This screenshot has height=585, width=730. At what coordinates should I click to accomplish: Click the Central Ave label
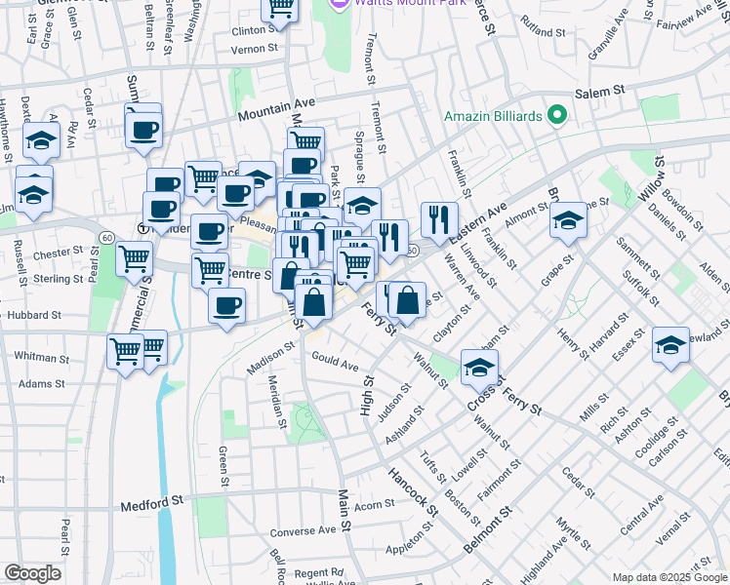coord(642,515)
